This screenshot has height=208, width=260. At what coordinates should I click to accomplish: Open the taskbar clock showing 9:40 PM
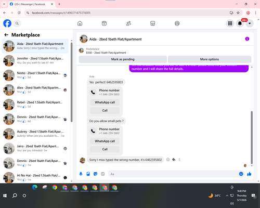click(242, 196)
